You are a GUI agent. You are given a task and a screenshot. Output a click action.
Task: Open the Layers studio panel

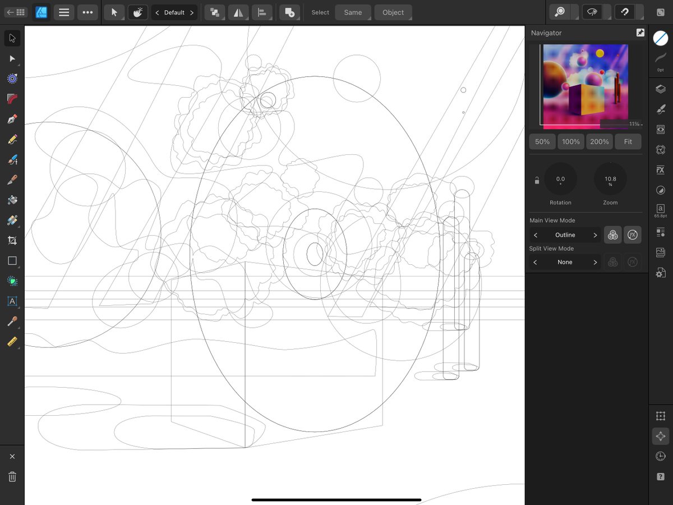tap(660, 89)
